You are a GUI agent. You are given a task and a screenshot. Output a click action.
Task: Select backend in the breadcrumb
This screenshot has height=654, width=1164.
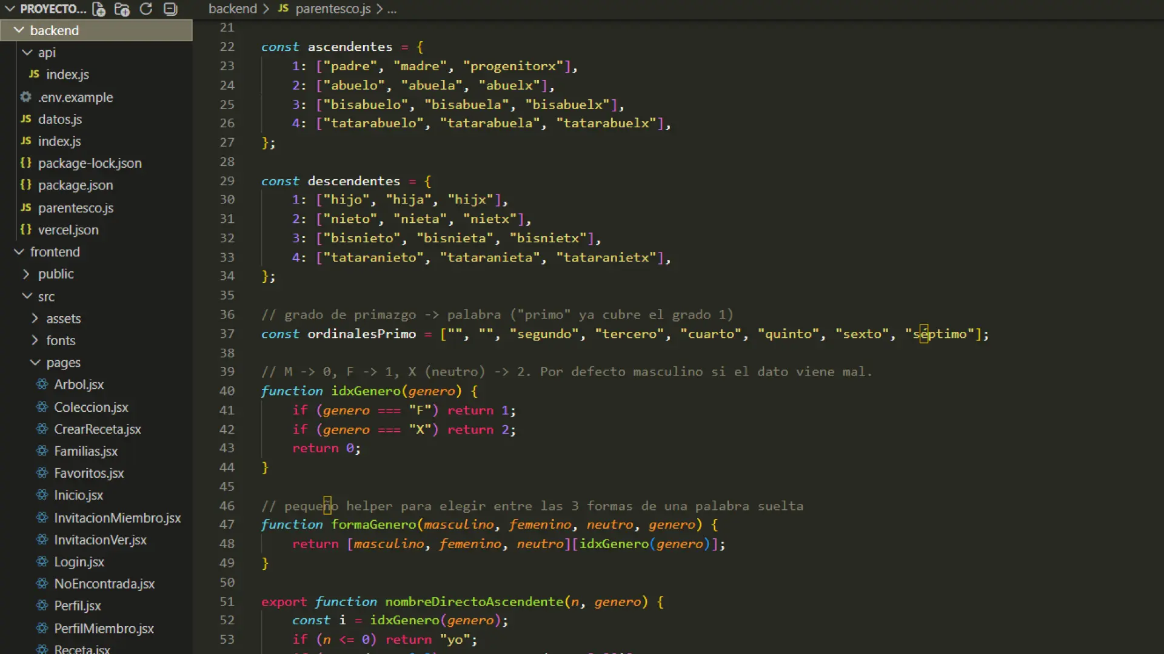point(233,9)
